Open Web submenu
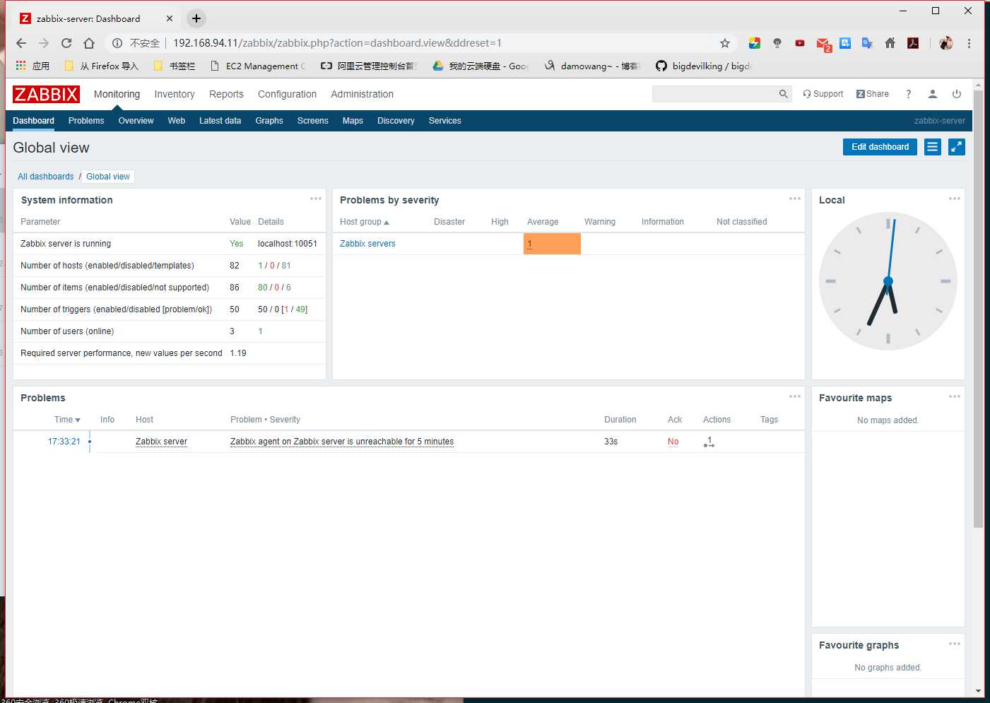Image resolution: width=990 pixels, height=703 pixels. (177, 121)
